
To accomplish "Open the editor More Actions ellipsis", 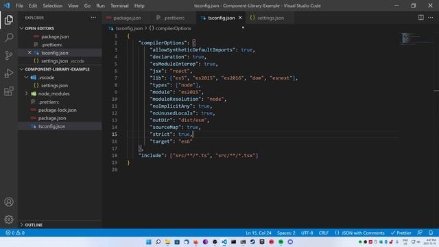I will click(431, 18).
